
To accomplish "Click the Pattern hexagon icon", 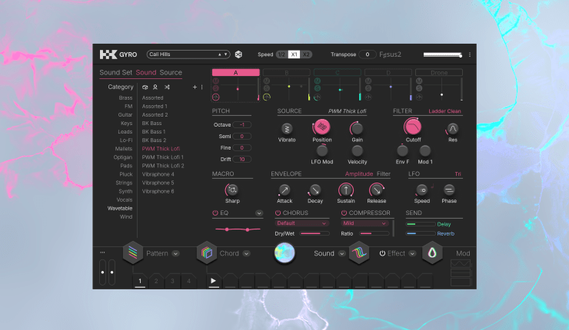I will pos(133,252).
